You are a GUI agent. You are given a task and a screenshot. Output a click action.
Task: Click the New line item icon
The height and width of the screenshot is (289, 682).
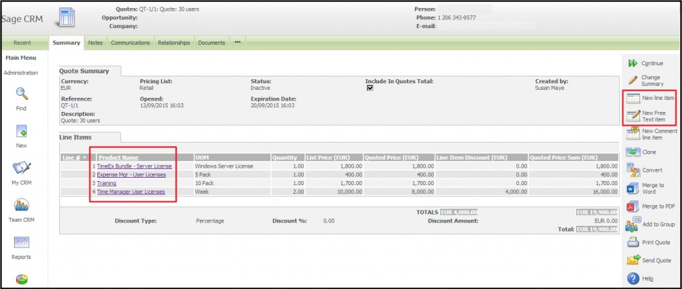[x=633, y=98]
